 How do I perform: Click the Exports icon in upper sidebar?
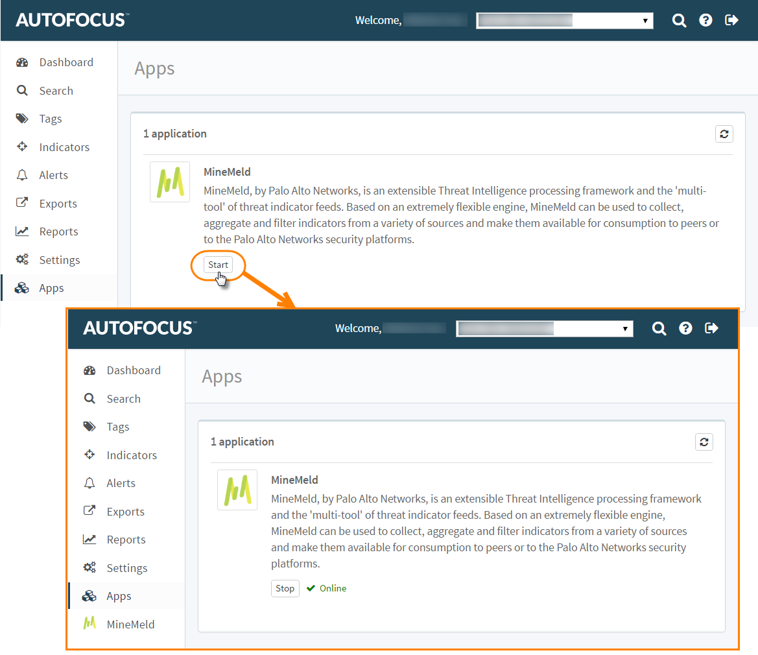22,202
